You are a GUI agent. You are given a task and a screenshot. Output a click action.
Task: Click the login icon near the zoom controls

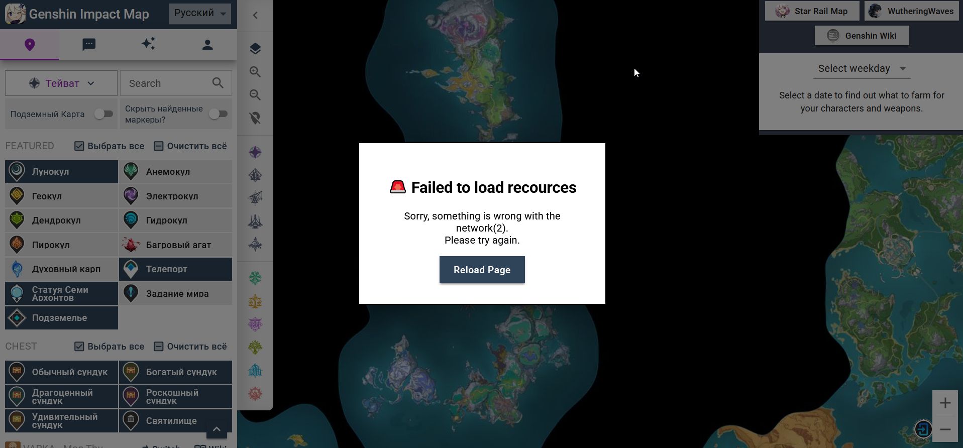point(923,429)
